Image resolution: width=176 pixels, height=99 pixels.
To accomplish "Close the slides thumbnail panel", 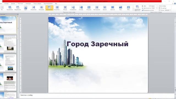I will tap(18, 14).
